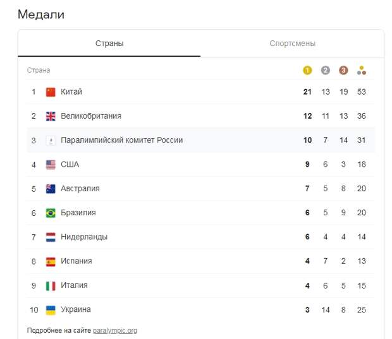This screenshot has height=339, width=392.
Task: Open the Нидерланды row
Action: point(201,237)
